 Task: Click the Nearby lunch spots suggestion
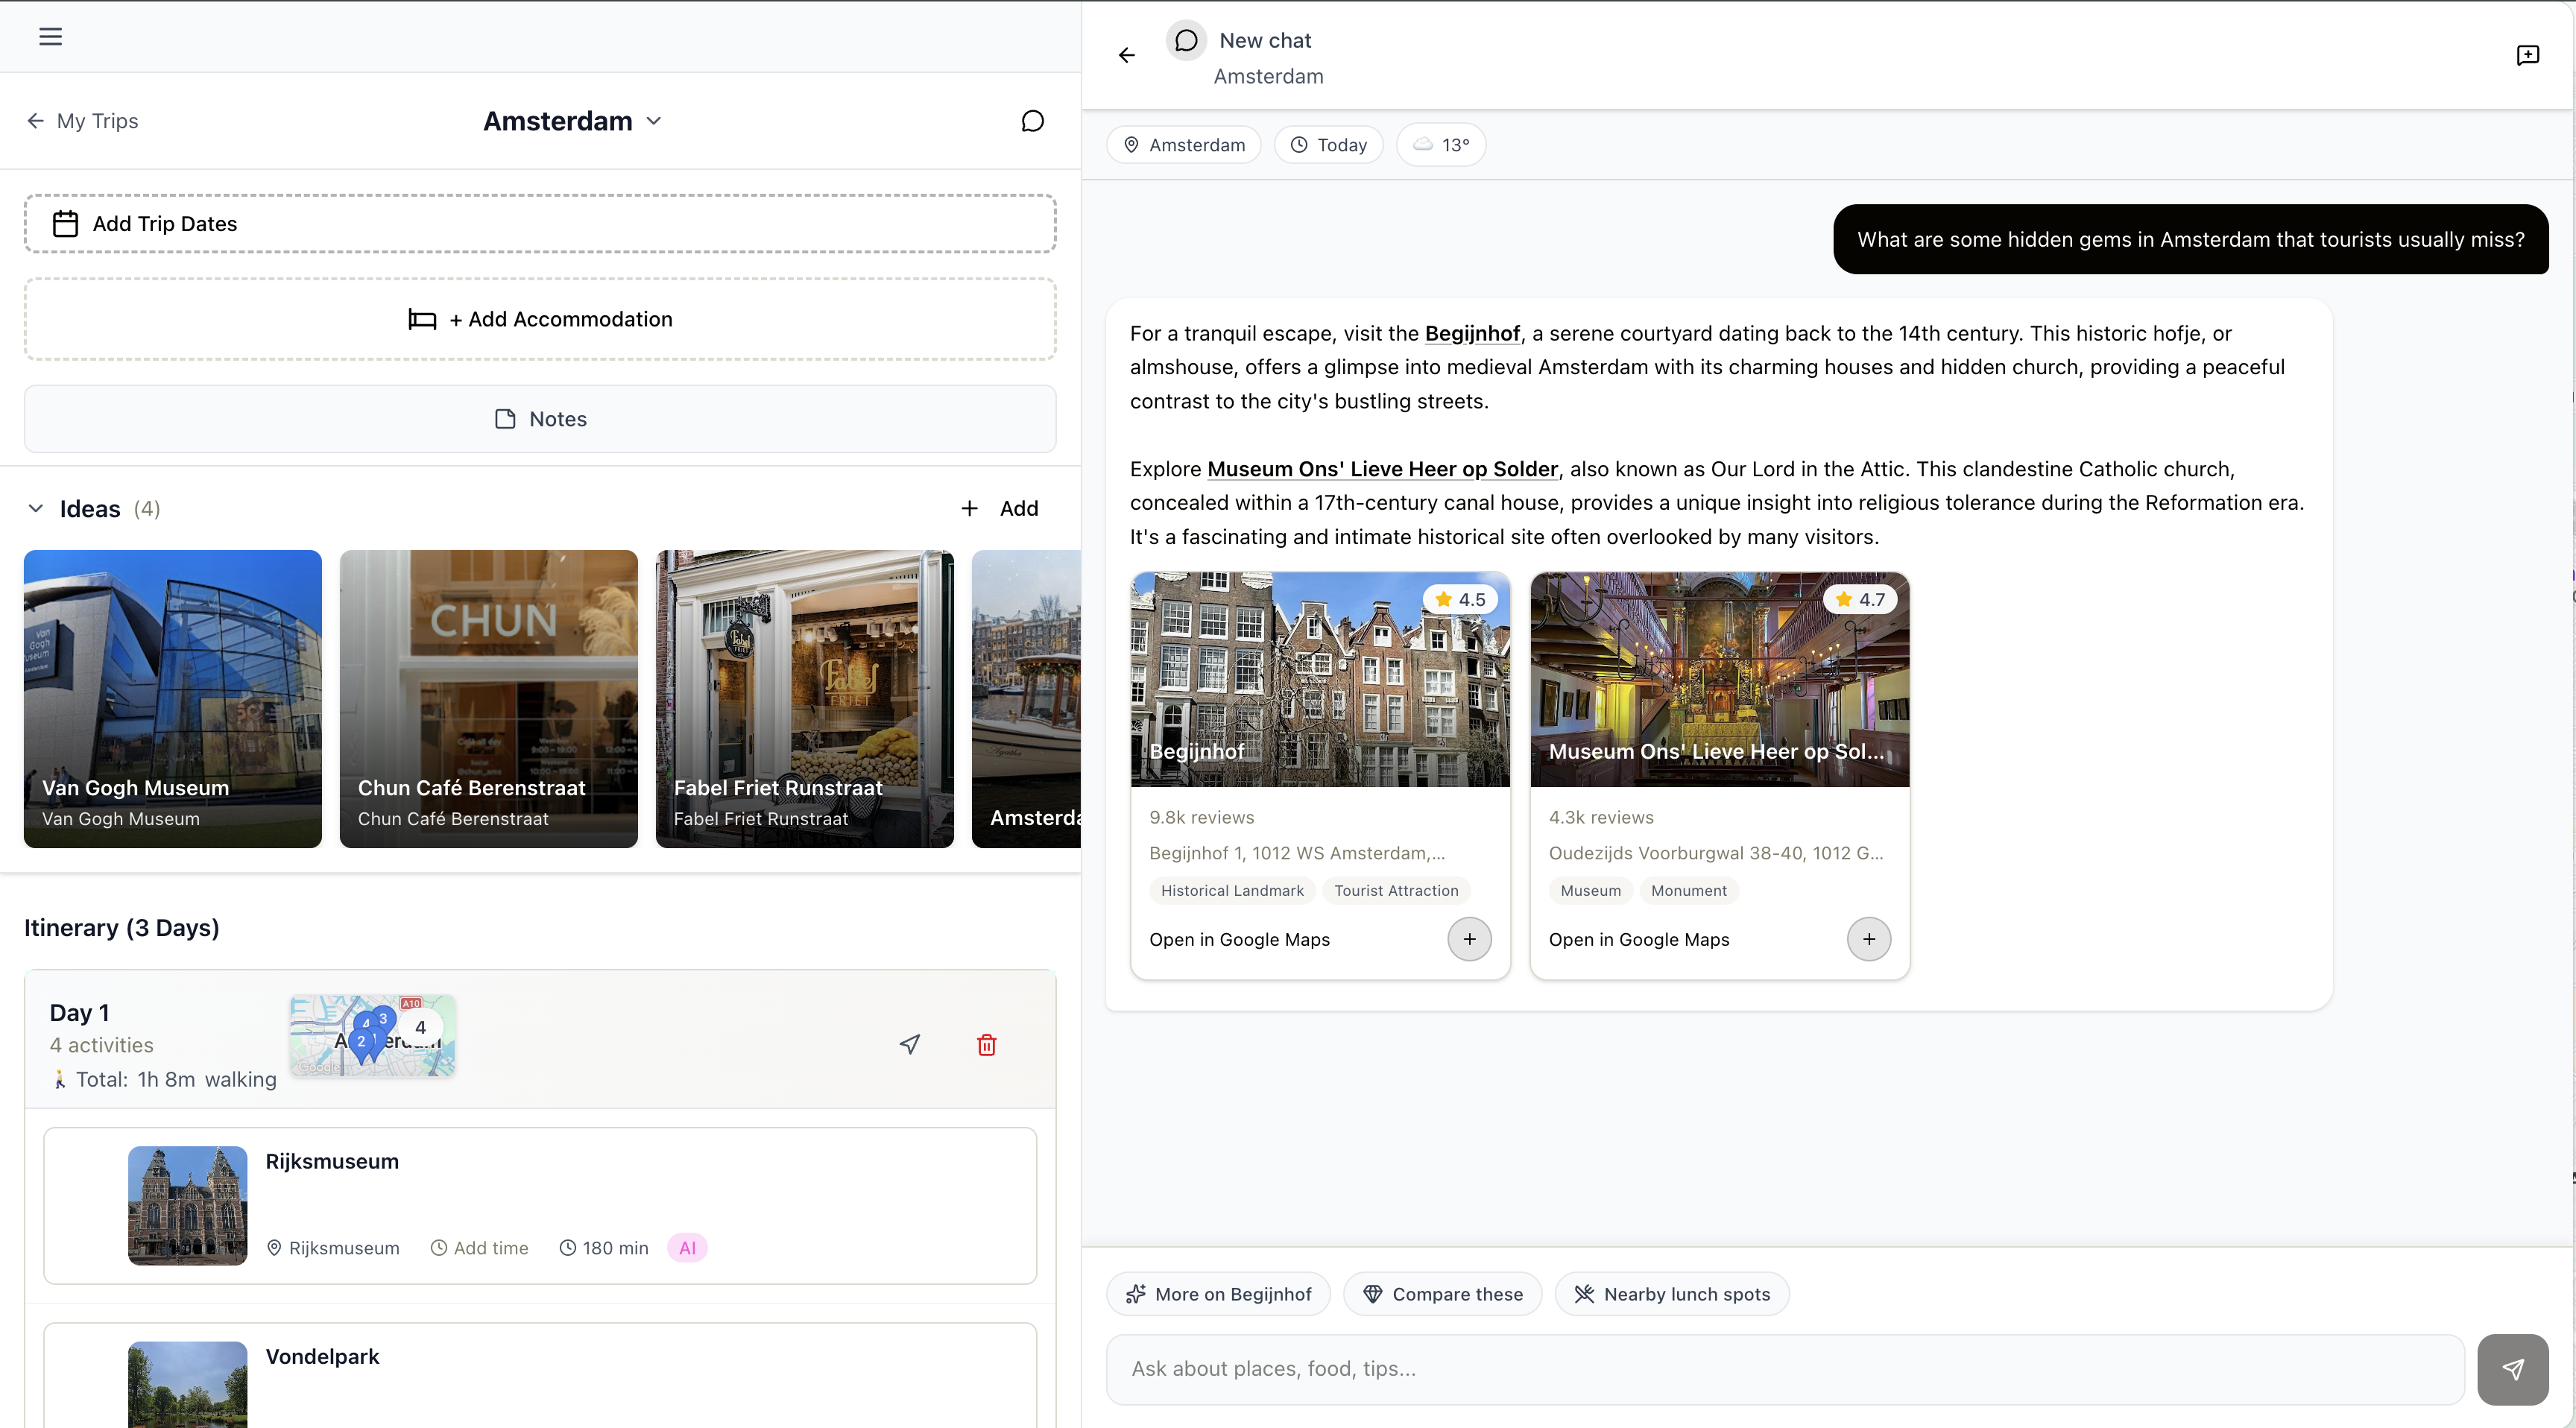click(x=1671, y=1293)
